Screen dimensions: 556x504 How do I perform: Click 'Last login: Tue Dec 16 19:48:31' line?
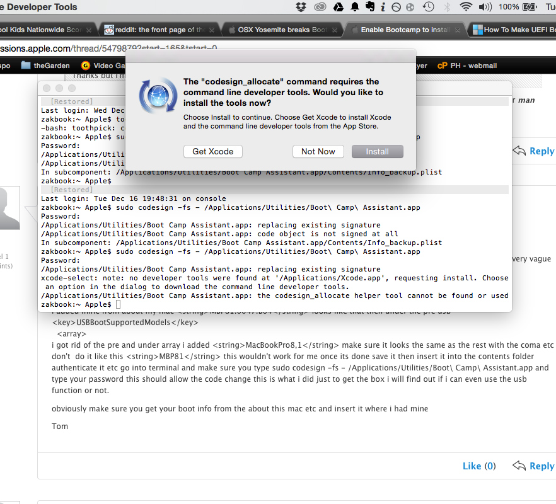[134, 198]
